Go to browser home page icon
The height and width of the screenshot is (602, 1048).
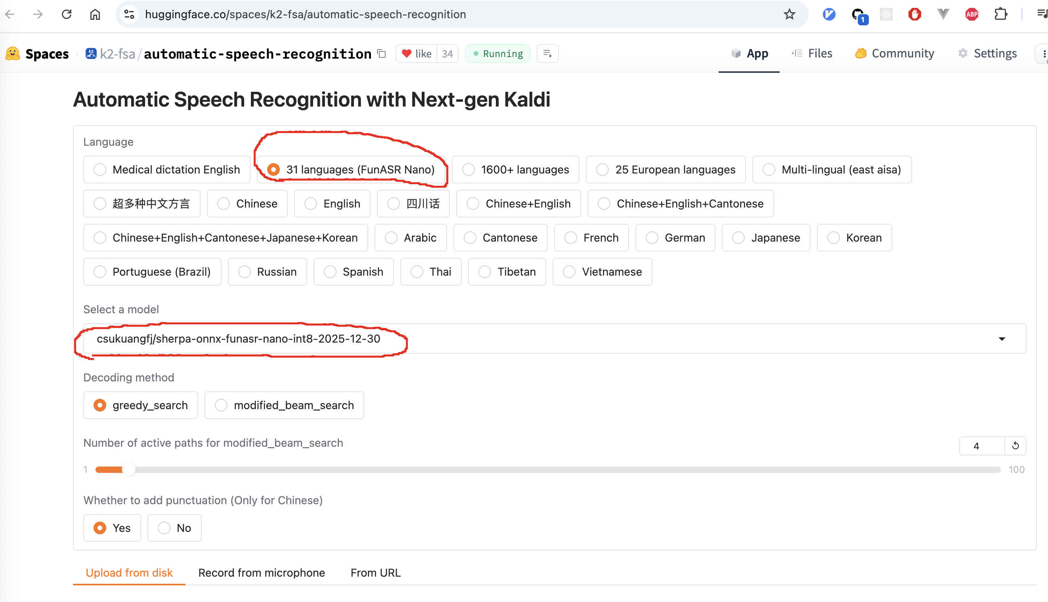click(x=95, y=15)
